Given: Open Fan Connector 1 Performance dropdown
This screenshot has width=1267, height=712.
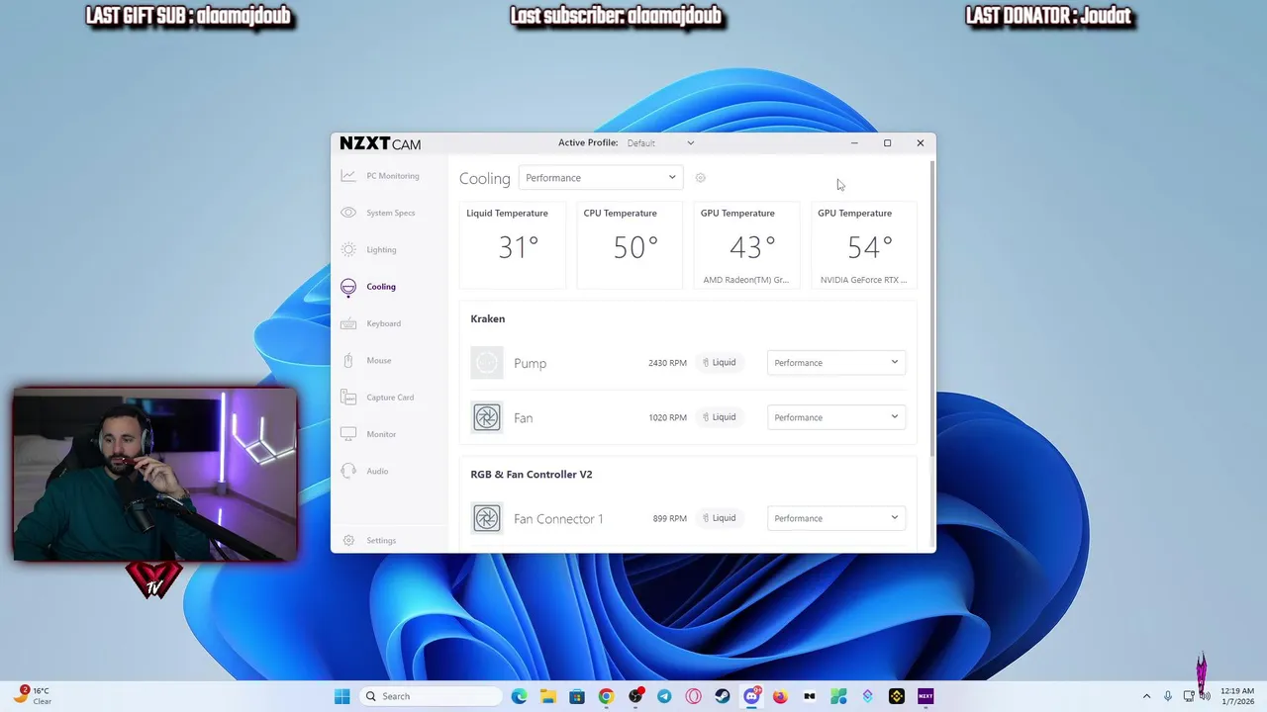Looking at the screenshot, I should click(836, 518).
